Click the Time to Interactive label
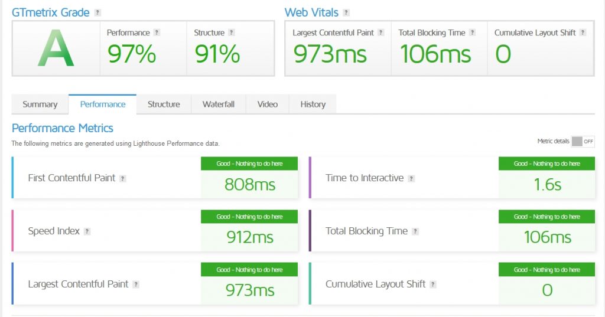The height and width of the screenshot is (317, 605). 364,178
